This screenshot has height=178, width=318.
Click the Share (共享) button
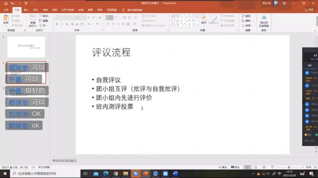309,10
